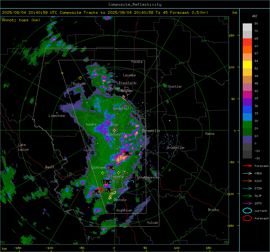270x252 pixels.
Task: Click the orange 111V arrow legend icon
Action: click(x=247, y=181)
